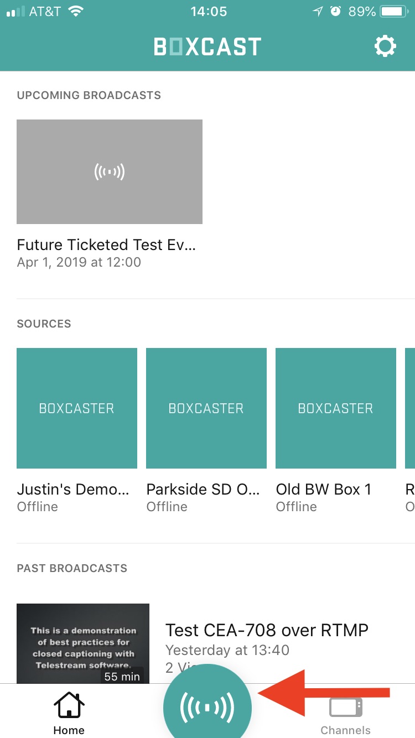Image resolution: width=415 pixels, height=738 pixels.
Task: Tap the alarm clock status icon
Action: click(335, 12)
